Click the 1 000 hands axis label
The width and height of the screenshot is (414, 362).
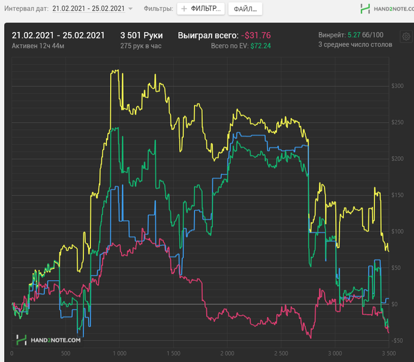(119, 353)
